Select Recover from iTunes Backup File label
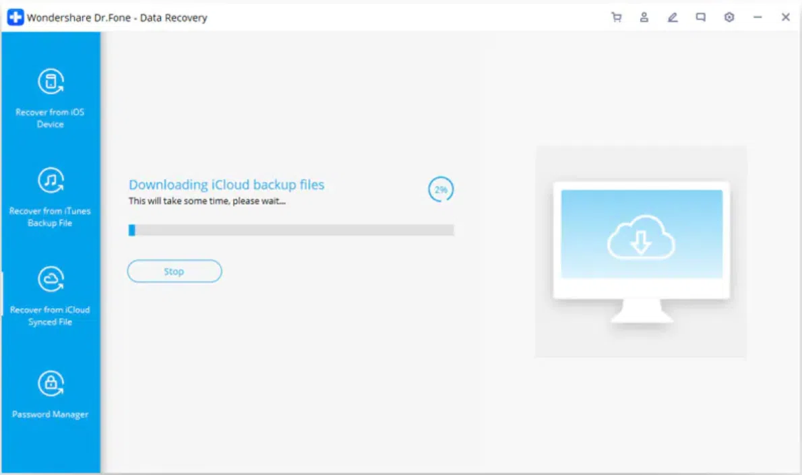This screenshot has width=802, height=475. pos(50,217)
